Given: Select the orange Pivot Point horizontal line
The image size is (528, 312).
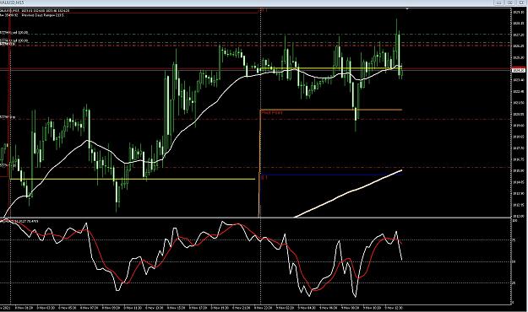Looking at the screenshot, I should click(x=331, y=110).
